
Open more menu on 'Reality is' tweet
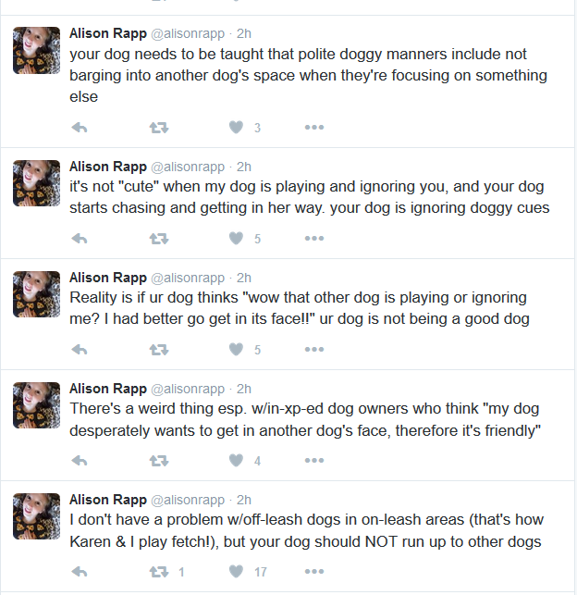(x=314, y=349)
